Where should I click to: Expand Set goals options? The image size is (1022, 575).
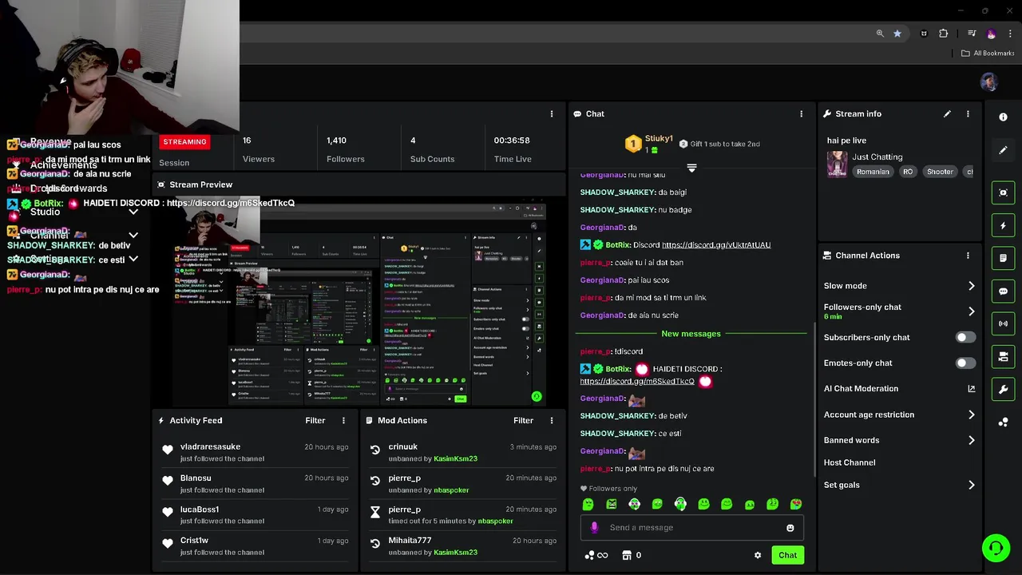971,485
